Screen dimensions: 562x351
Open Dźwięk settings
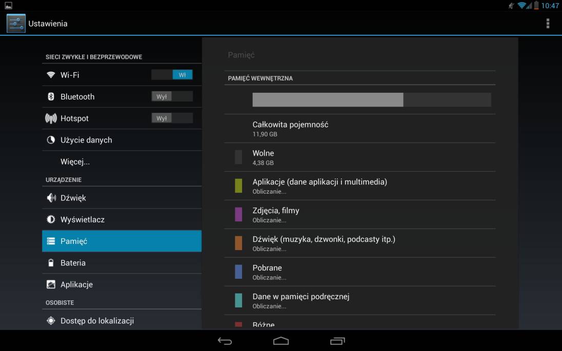(x=122, y=198)
